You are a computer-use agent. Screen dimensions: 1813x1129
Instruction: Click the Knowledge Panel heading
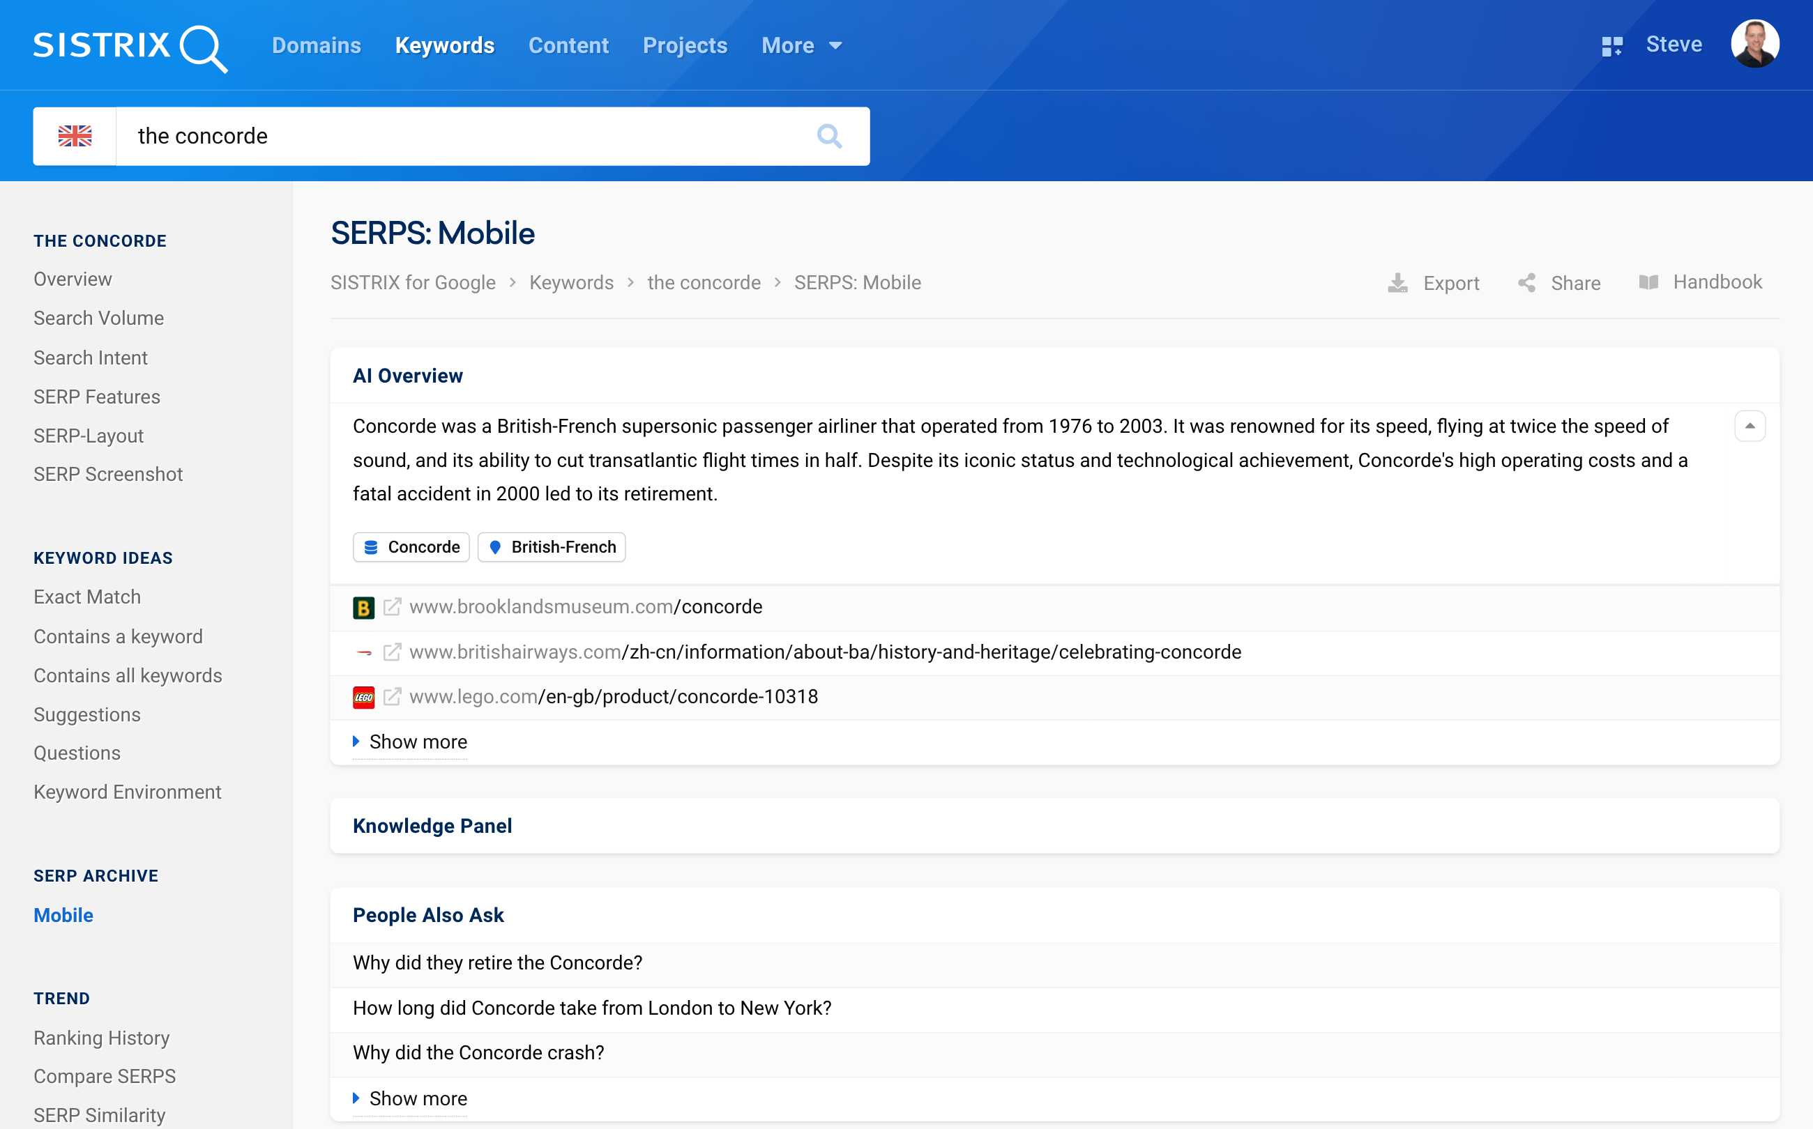[432, 826]
